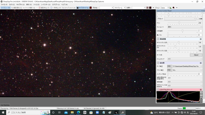Viewport: 205px width, 115px height.
Task: Open the シーケンサー(U) menu
Action: point(46,5)
